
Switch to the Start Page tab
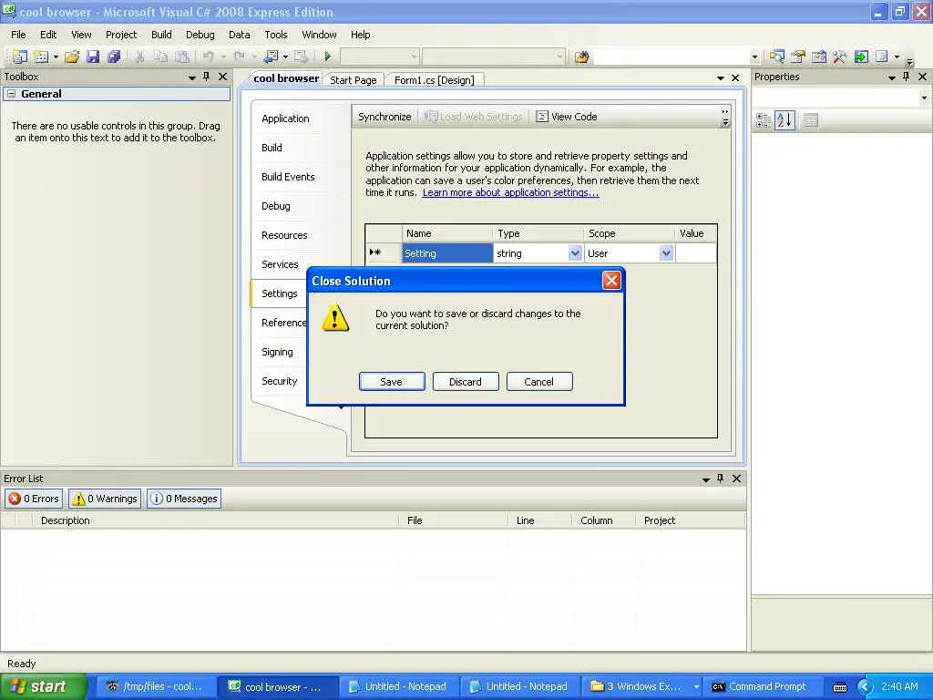point(353,80)
